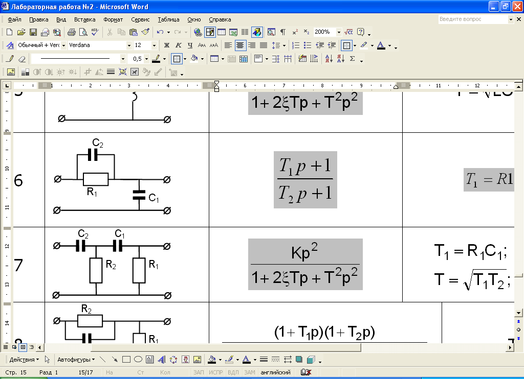Open the Формат menu
The image size is (524, 379).
[113, 19]
